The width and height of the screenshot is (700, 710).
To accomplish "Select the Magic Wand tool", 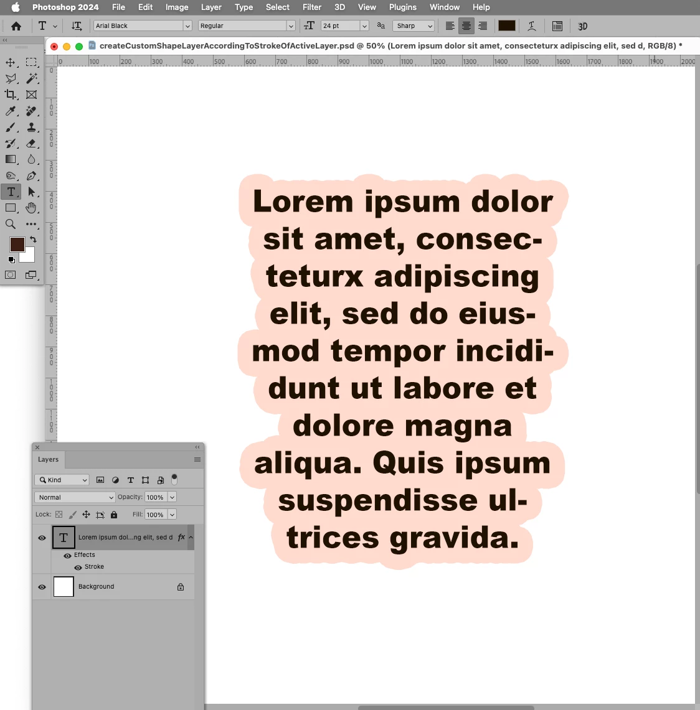I will click(31, 79).
